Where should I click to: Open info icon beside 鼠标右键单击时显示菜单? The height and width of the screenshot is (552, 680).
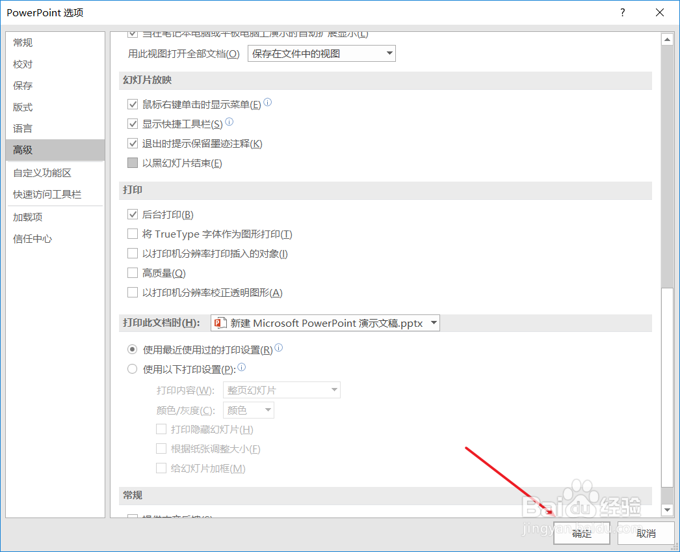point(268,102)
